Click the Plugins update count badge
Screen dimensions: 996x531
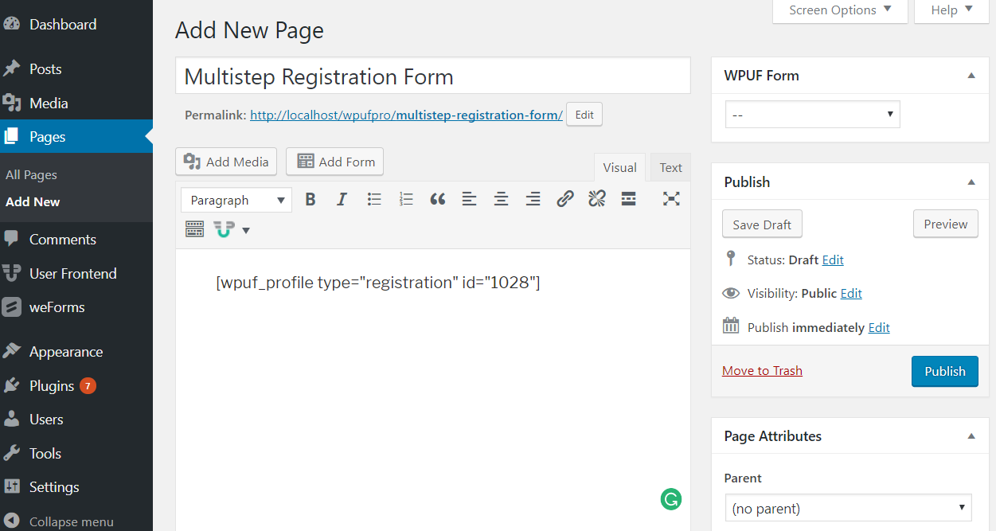click(88, 386)
